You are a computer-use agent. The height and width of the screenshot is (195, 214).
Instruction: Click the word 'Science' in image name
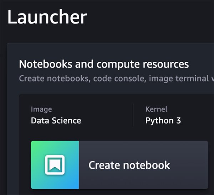pyautogui.click(x=67, y=121)
